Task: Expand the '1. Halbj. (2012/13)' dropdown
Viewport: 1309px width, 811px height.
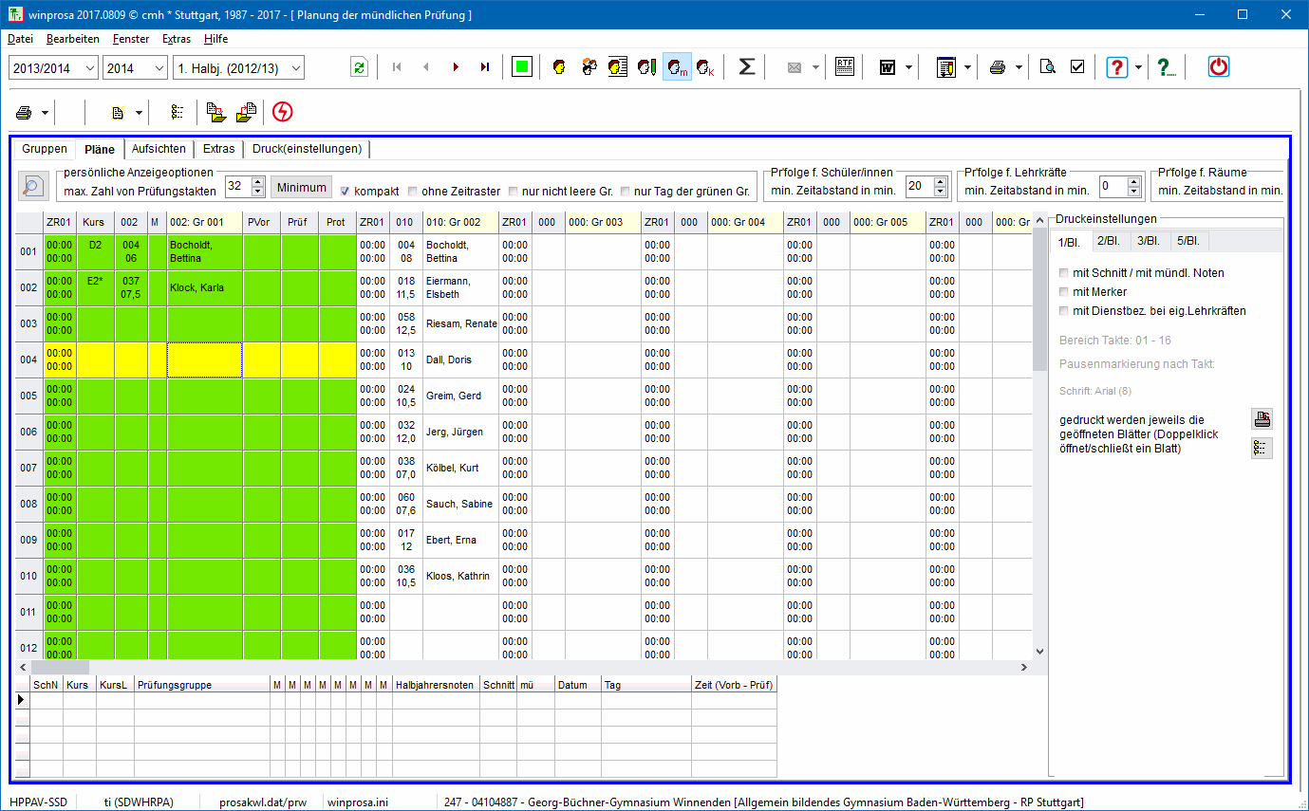Action: (296, 67)
